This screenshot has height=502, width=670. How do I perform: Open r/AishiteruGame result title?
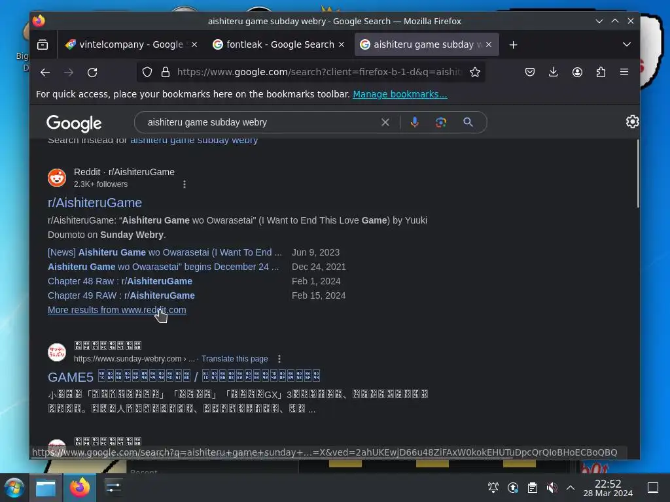[95, 203]
